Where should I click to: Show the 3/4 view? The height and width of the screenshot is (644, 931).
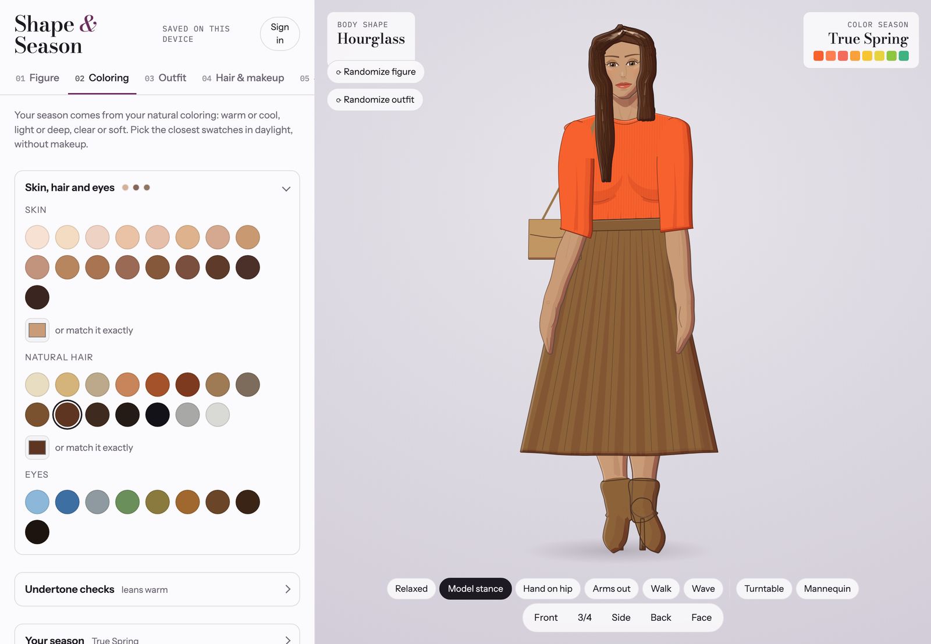585,618
